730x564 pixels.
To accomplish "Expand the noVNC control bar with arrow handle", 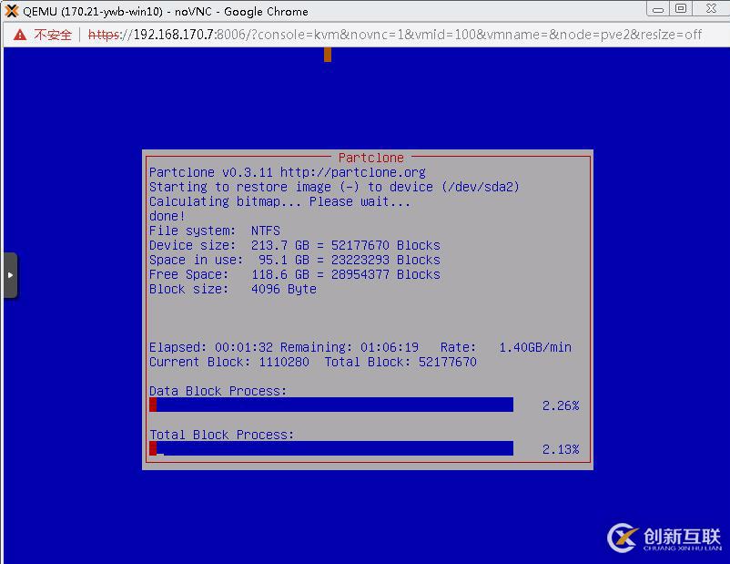I will pyautogui.click(x=11, y=274).
